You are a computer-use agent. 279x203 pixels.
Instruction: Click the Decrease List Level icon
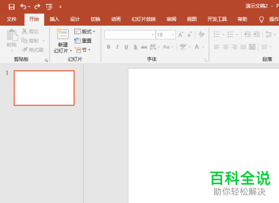pos(248,35)
